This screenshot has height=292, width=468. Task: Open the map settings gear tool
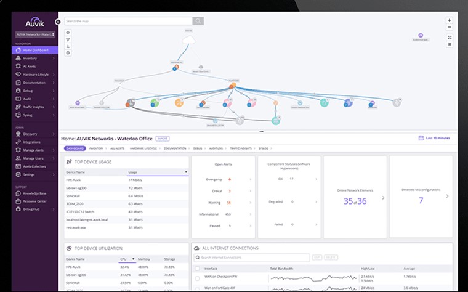point(68,53)
